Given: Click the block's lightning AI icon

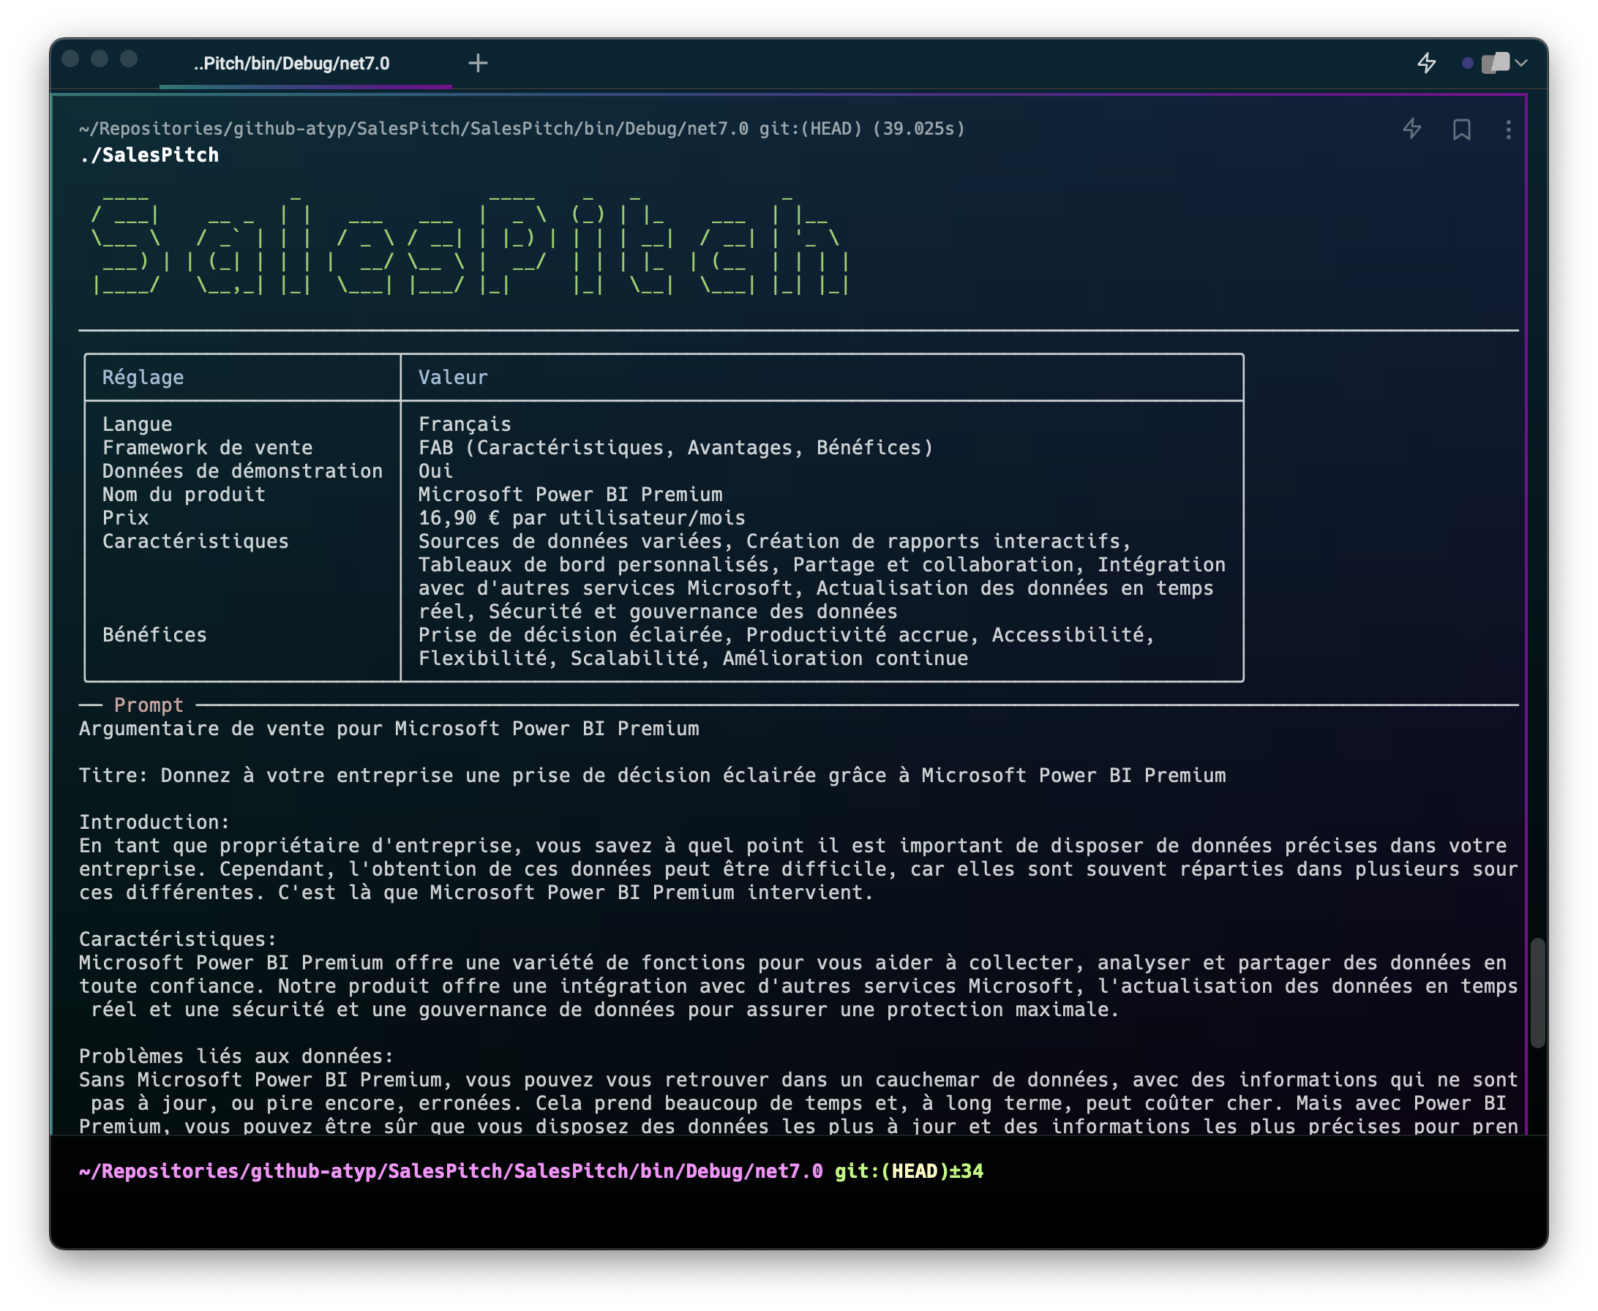Looking at the screenshot, I should pos(1411,129).
